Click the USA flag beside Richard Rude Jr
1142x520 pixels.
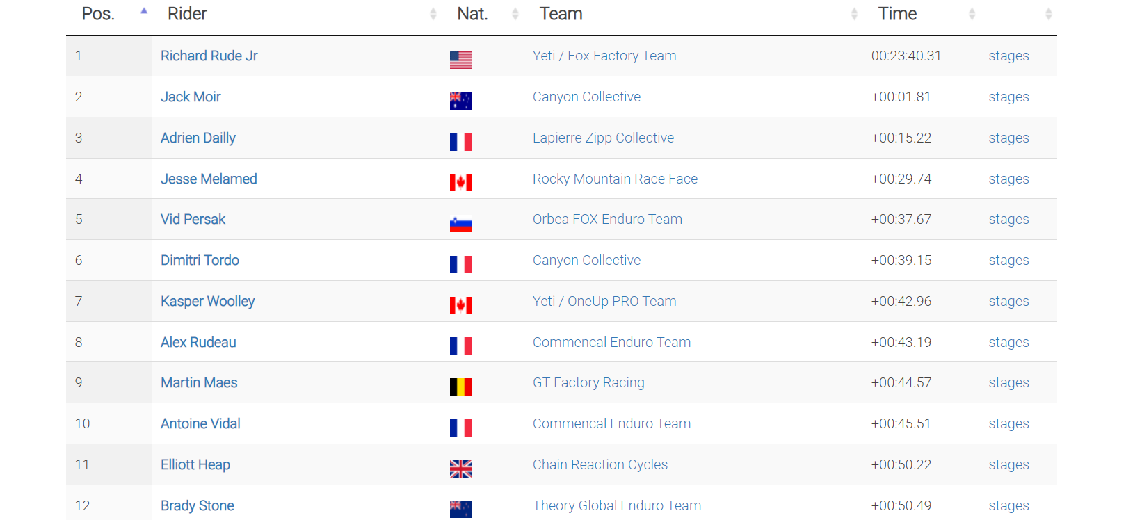pos(460,60)
